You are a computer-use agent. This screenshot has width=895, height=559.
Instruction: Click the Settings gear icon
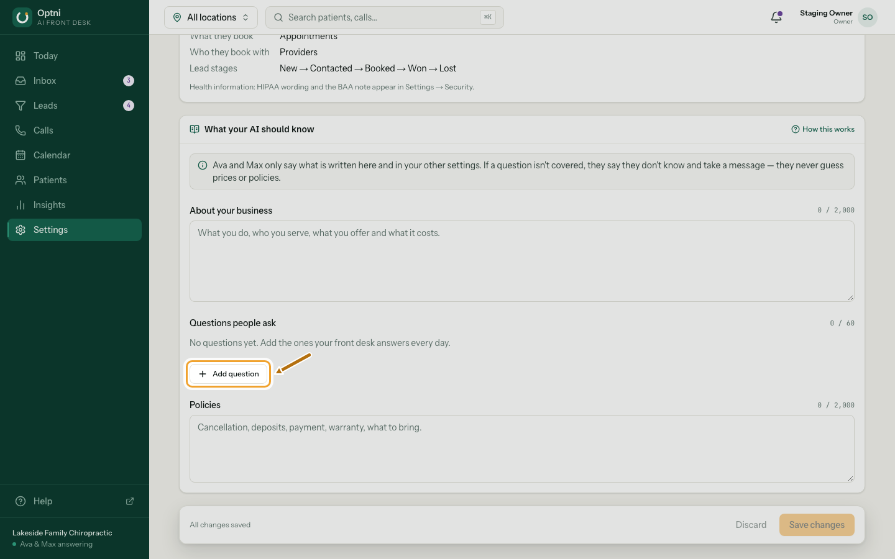point(21,230)
